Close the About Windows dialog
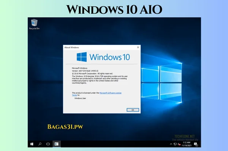This screenshot has height=151, width=228. click(x=138, y=47)
